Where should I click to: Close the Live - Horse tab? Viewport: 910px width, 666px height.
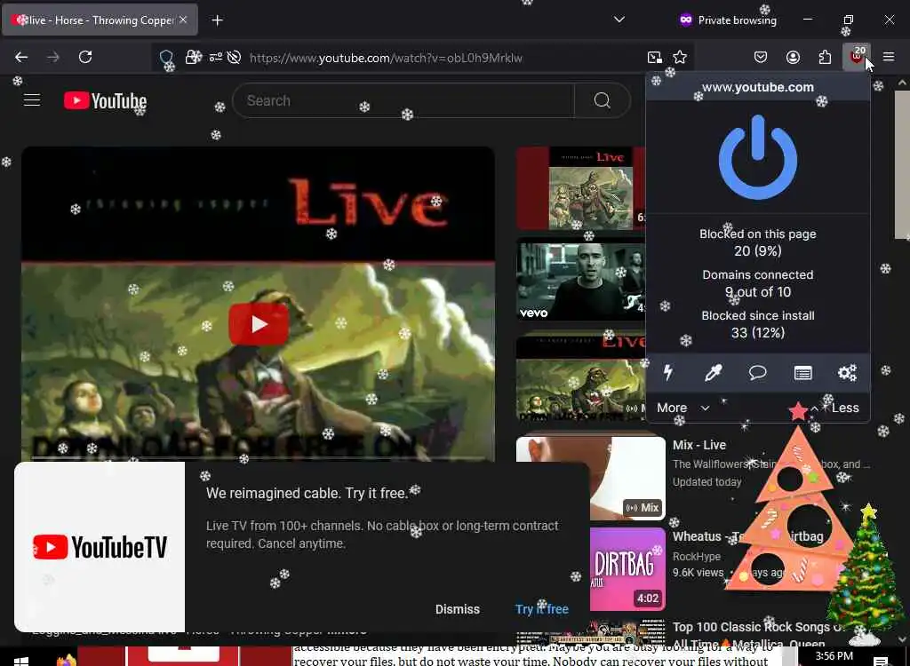183,20
